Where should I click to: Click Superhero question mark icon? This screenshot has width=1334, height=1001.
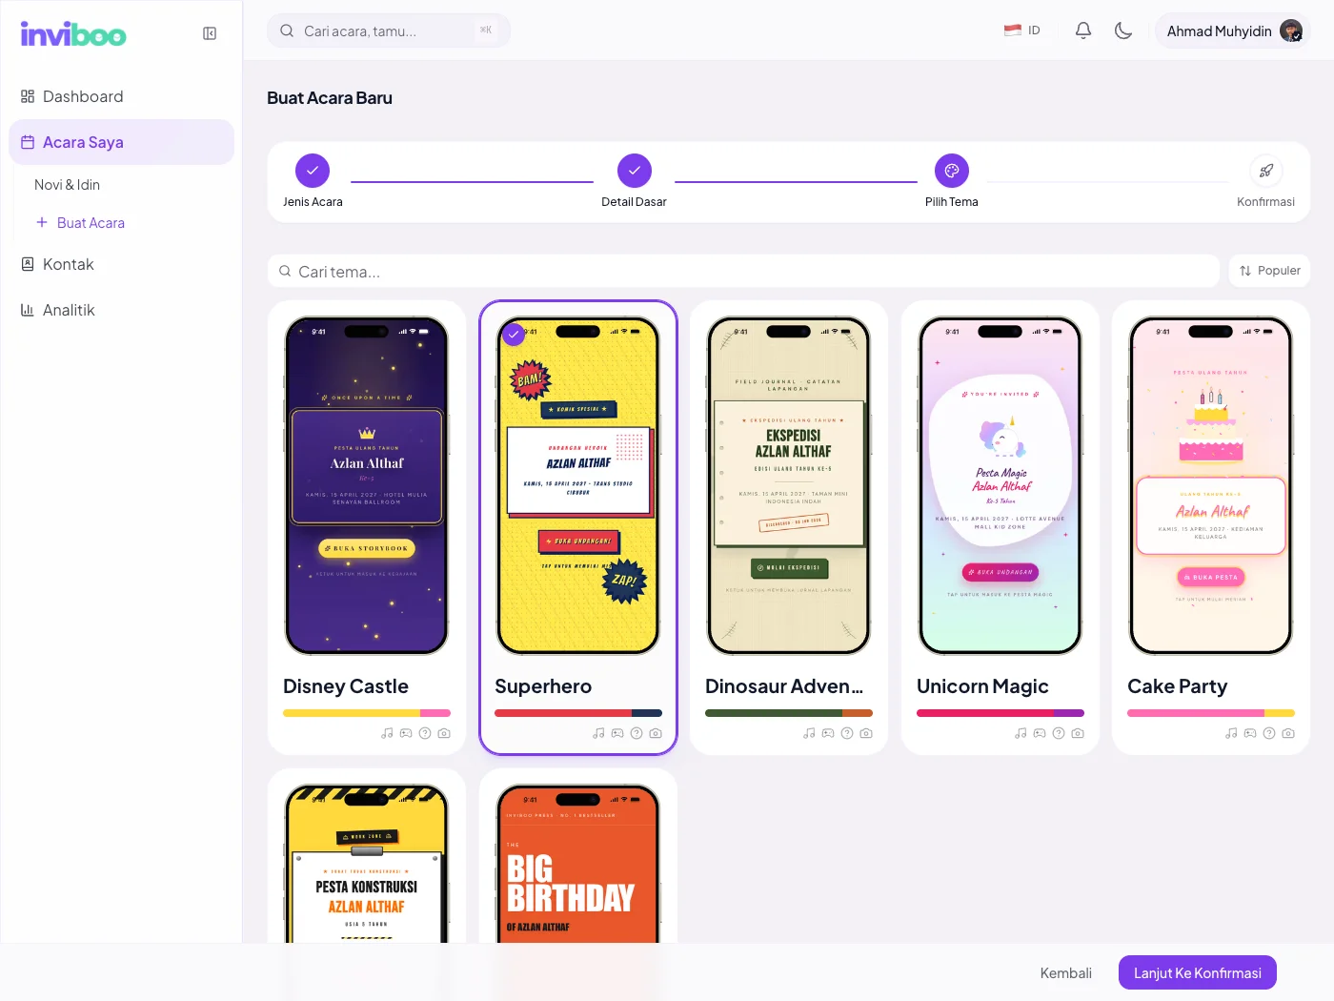coord(637,733)
